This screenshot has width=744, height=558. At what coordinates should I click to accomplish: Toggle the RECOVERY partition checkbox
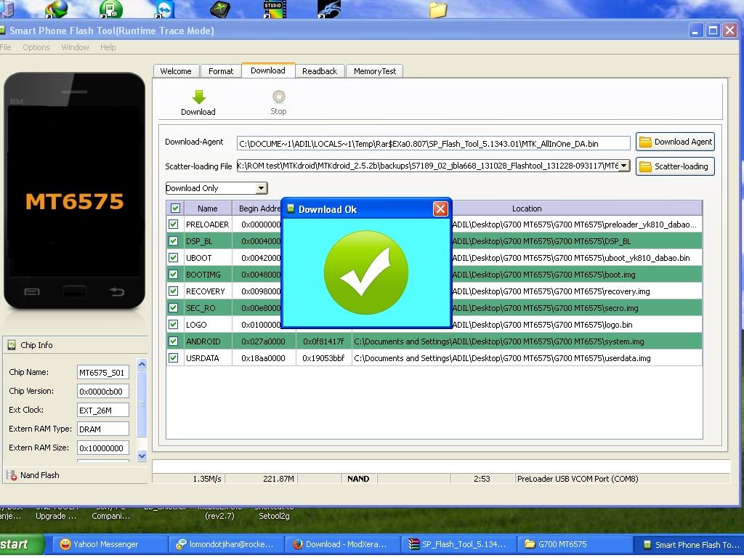pos(174,291)
